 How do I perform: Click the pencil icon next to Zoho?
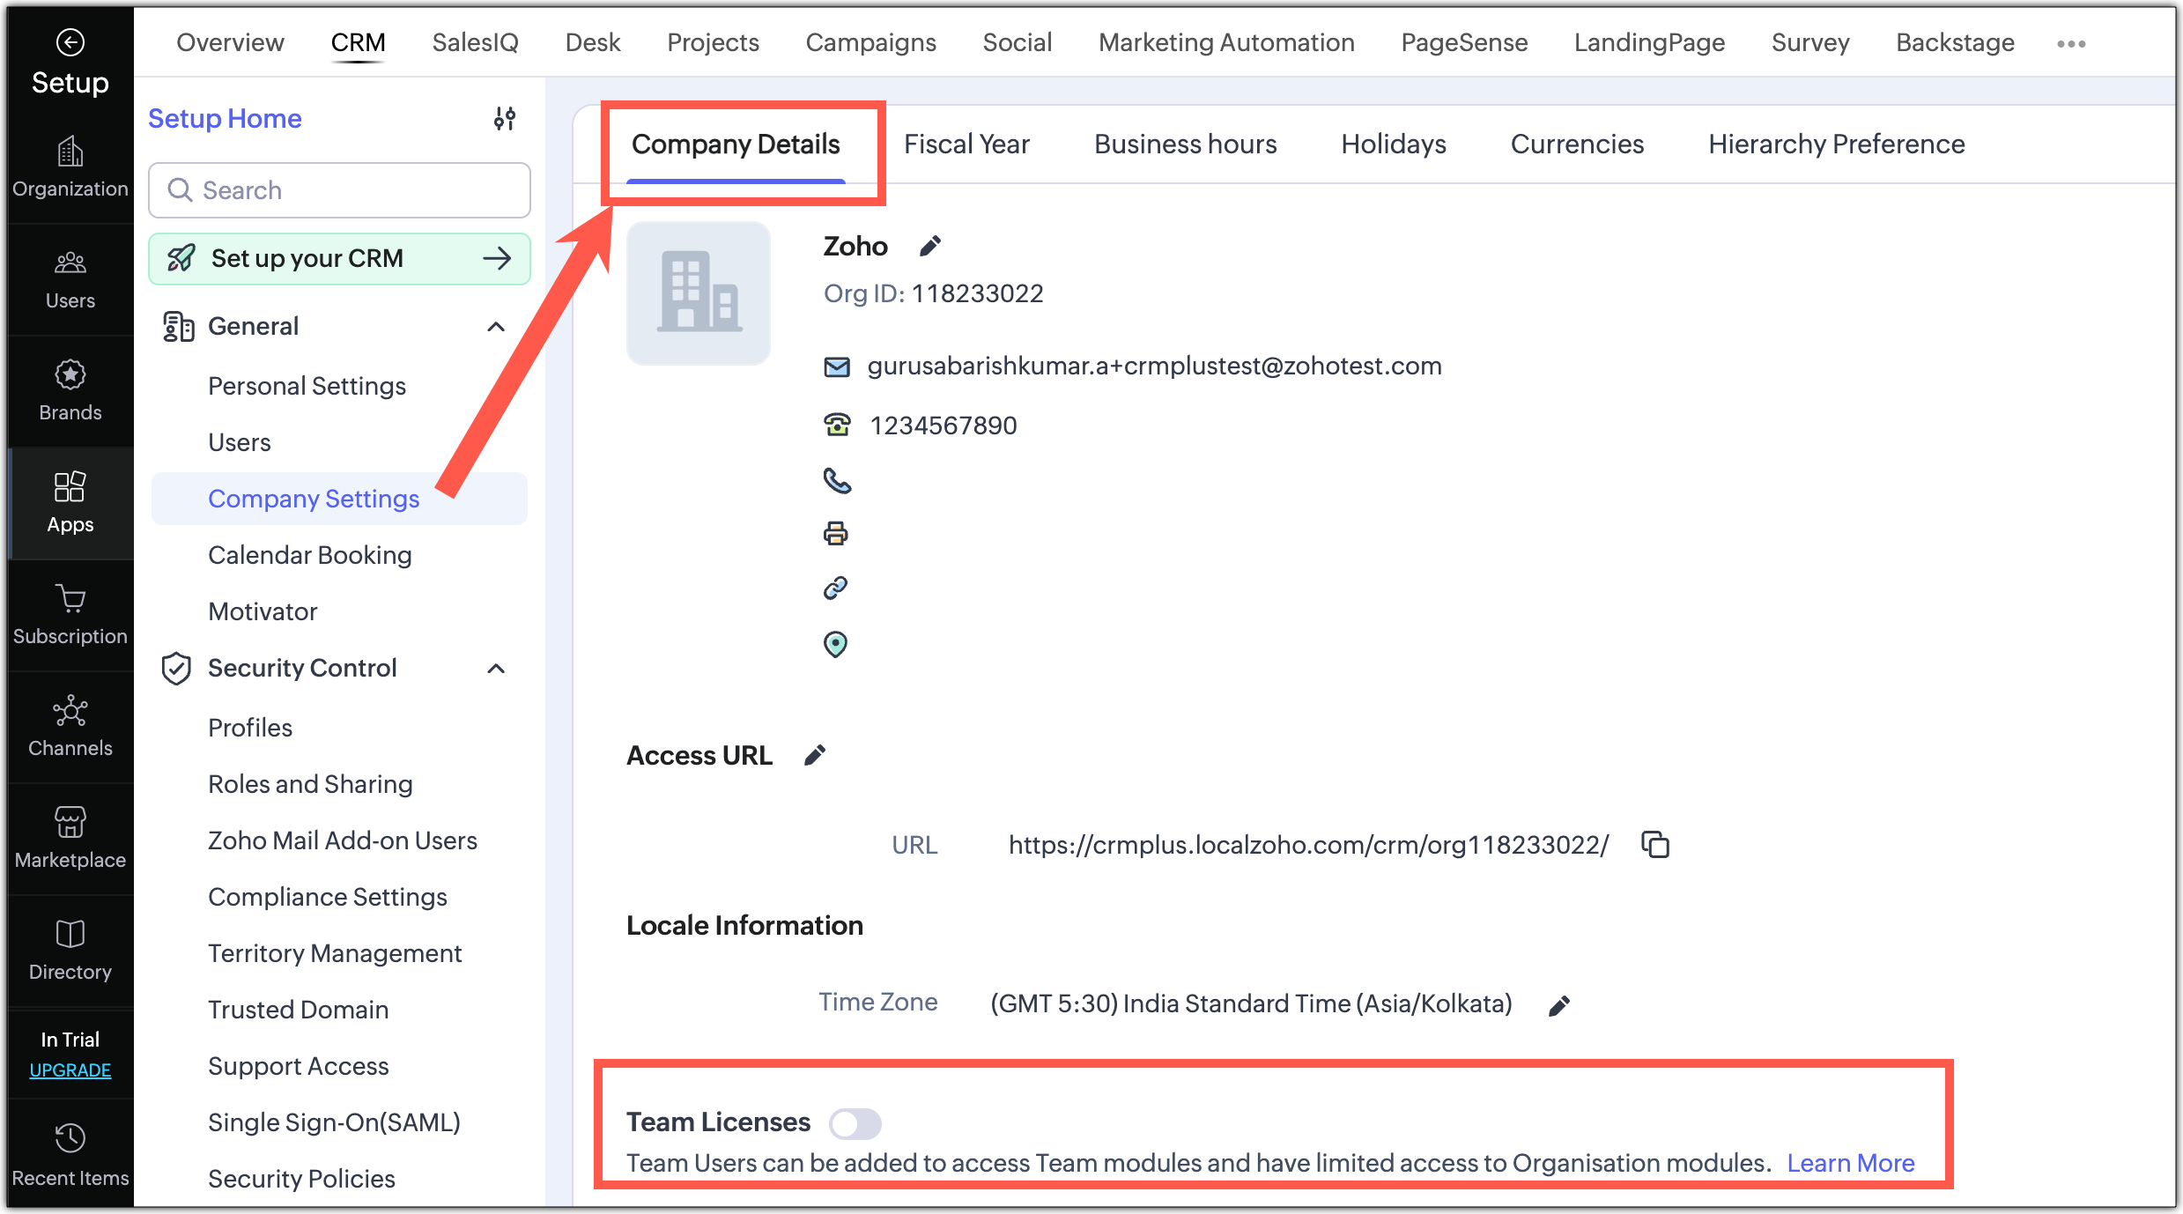930,247
